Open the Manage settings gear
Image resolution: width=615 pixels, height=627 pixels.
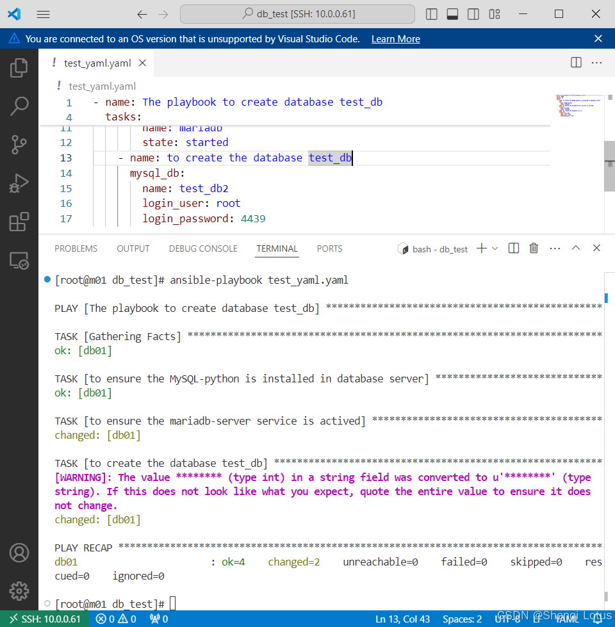[19, 590]
